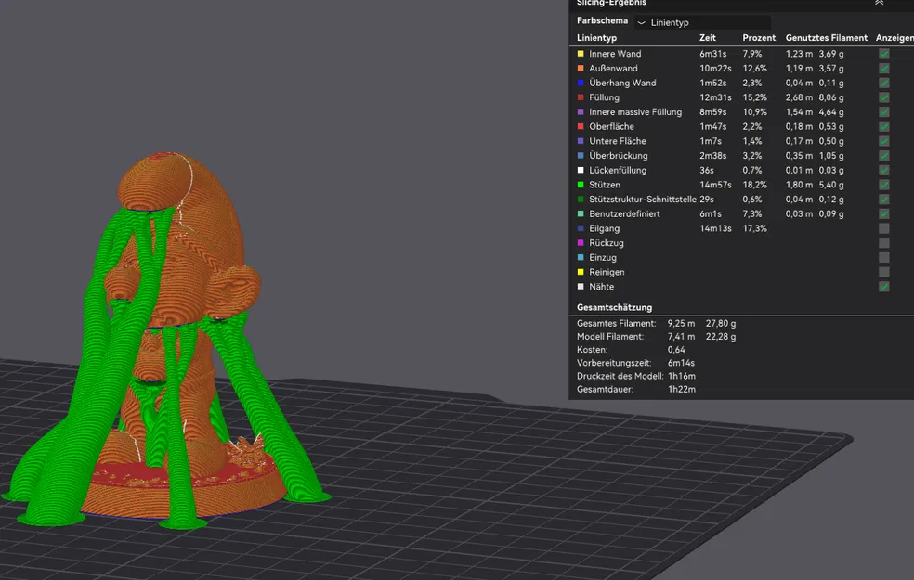Open the Farbschema Linientyp dropdown
Image resolution: width=914 pixels, height=580 pixels.
click(x=701, y=20)
